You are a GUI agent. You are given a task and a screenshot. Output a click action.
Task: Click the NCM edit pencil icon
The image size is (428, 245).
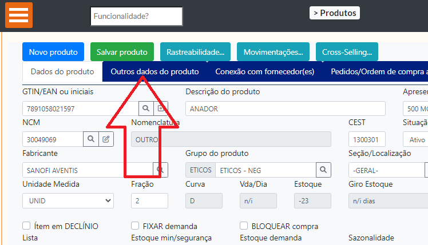tap(106, 139)
